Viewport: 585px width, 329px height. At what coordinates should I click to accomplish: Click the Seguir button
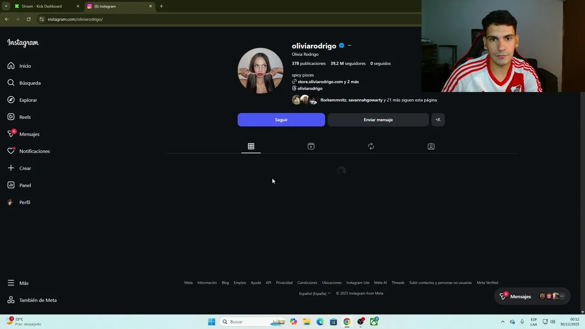(x=281, y=120)
